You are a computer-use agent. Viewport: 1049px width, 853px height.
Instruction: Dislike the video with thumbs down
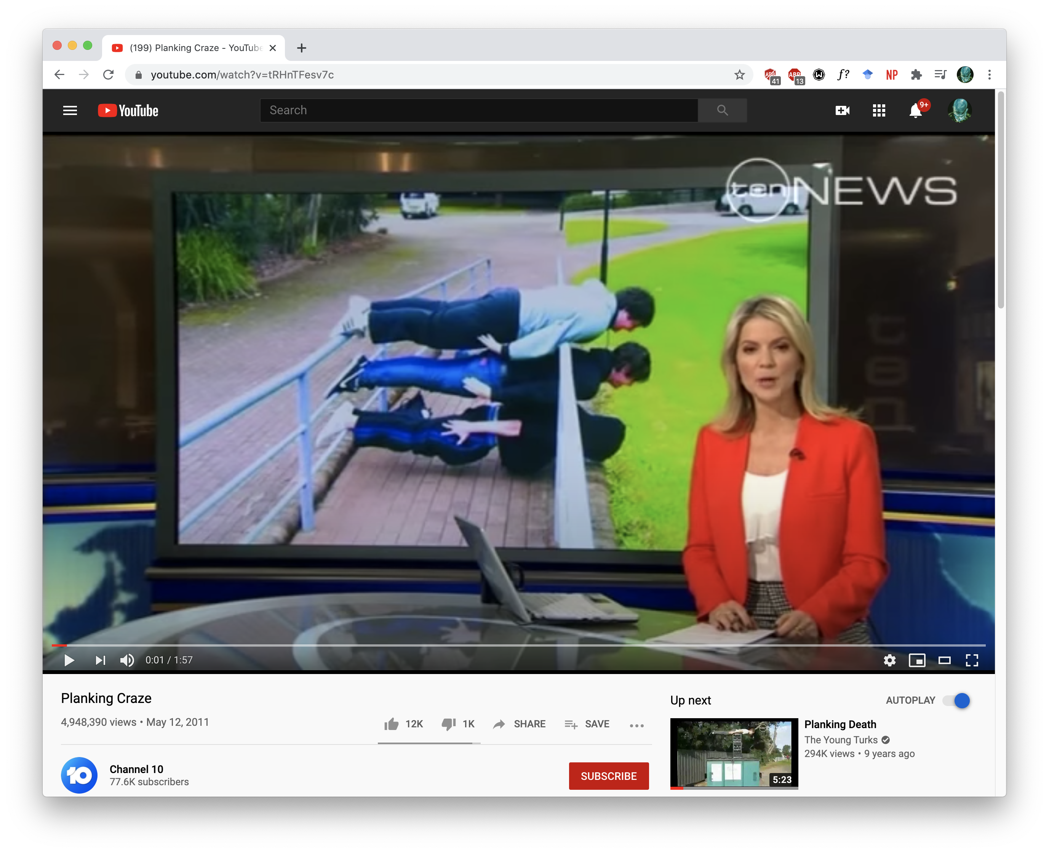coord(448,724)
